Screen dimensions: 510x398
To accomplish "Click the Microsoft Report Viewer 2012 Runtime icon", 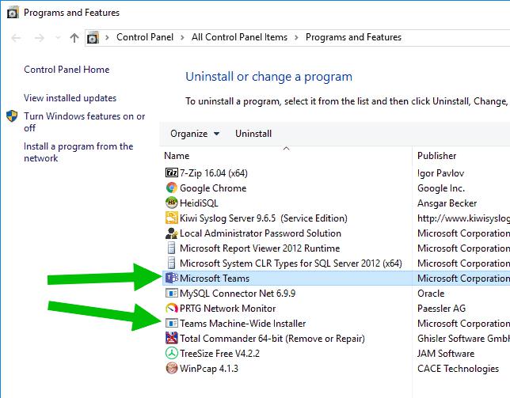I will [x=171, y=248].
